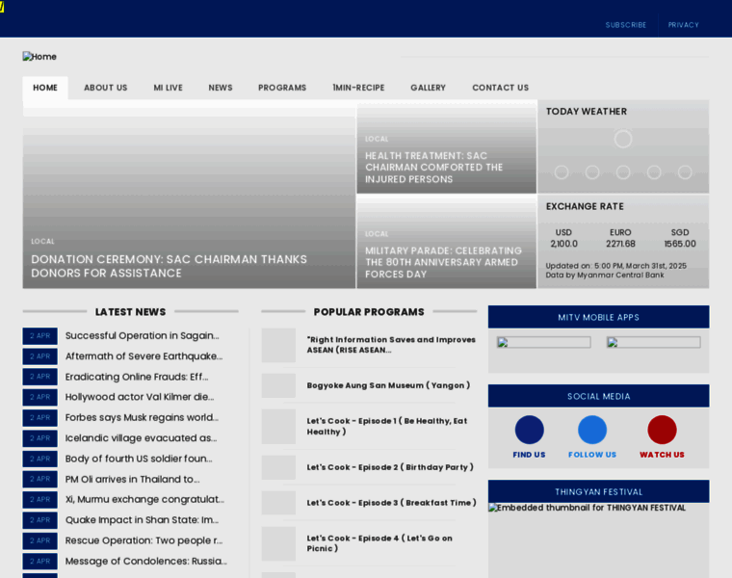The width and height of the screenshot is (732, 578).
Task: Go to the 1Min-Recipe menu item
Action: [x=358, y=88]
